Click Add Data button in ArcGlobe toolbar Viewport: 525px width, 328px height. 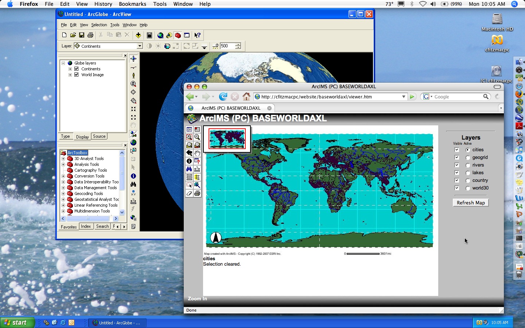pyautogui.click(x=138, y=35)
